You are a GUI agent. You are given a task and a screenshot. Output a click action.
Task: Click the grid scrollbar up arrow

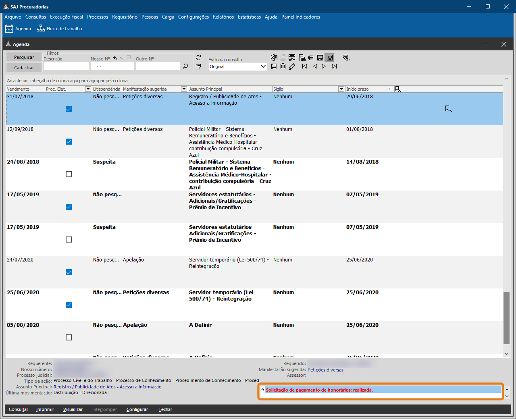pyautogui.click(x=507, y=79)
